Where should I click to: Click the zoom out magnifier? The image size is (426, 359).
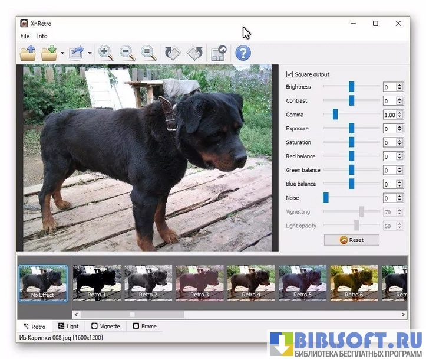tap(127, 53)
